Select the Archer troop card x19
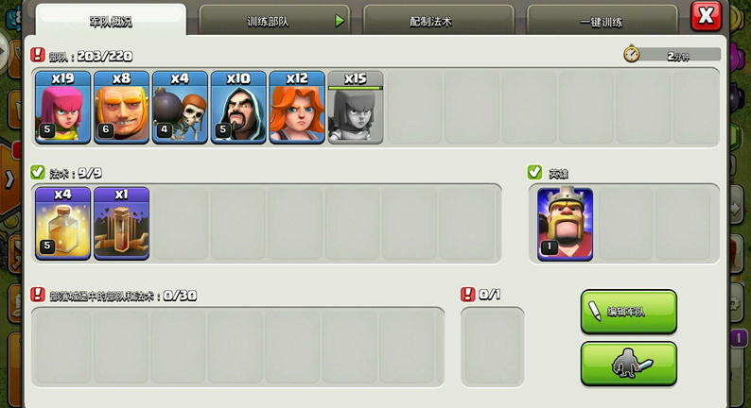 [x=62, y=107]
